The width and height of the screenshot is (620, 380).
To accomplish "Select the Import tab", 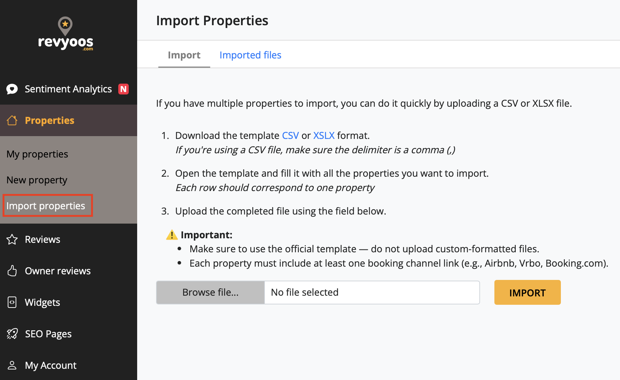I will coord(184,55).
